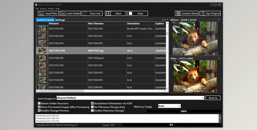Open the Process menu
Image resolution: width=257 pixels, height=130 pixels.
[43, 9]
